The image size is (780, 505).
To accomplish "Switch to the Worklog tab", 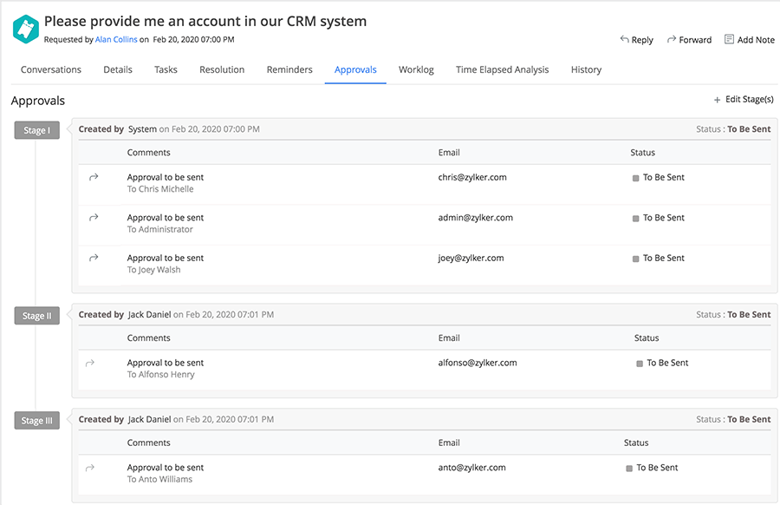I will [x=416, y=69].
